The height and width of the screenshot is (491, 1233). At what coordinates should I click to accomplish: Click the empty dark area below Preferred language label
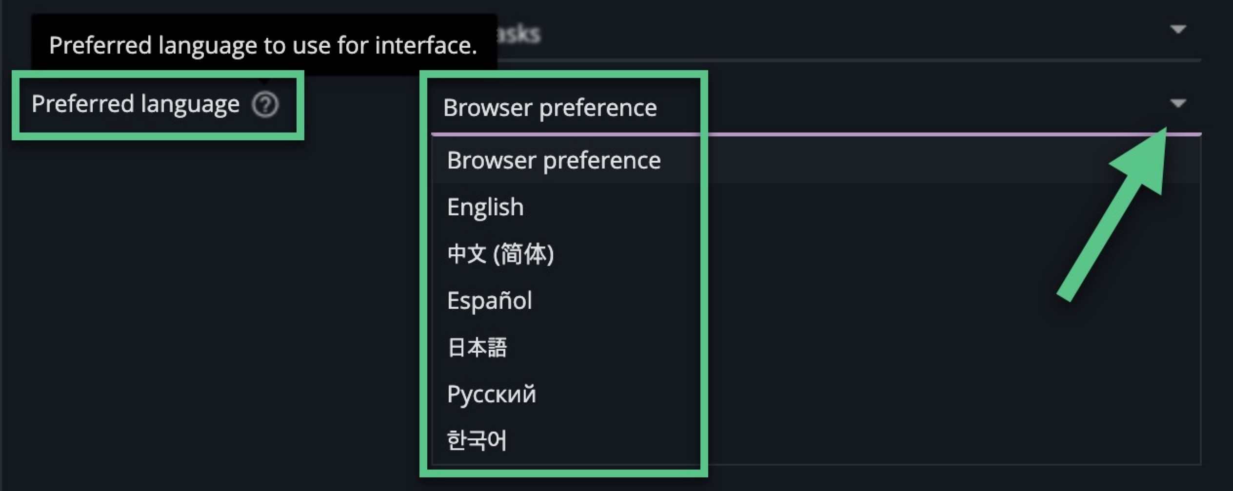195,292
